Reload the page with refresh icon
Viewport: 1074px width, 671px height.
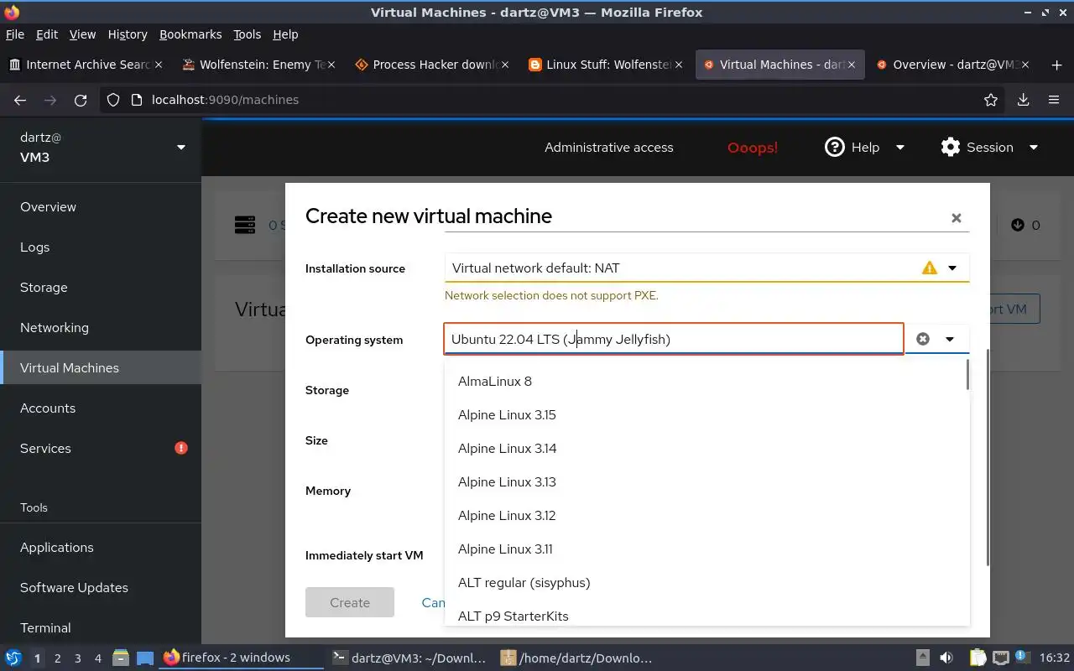[x=81, y=100]
